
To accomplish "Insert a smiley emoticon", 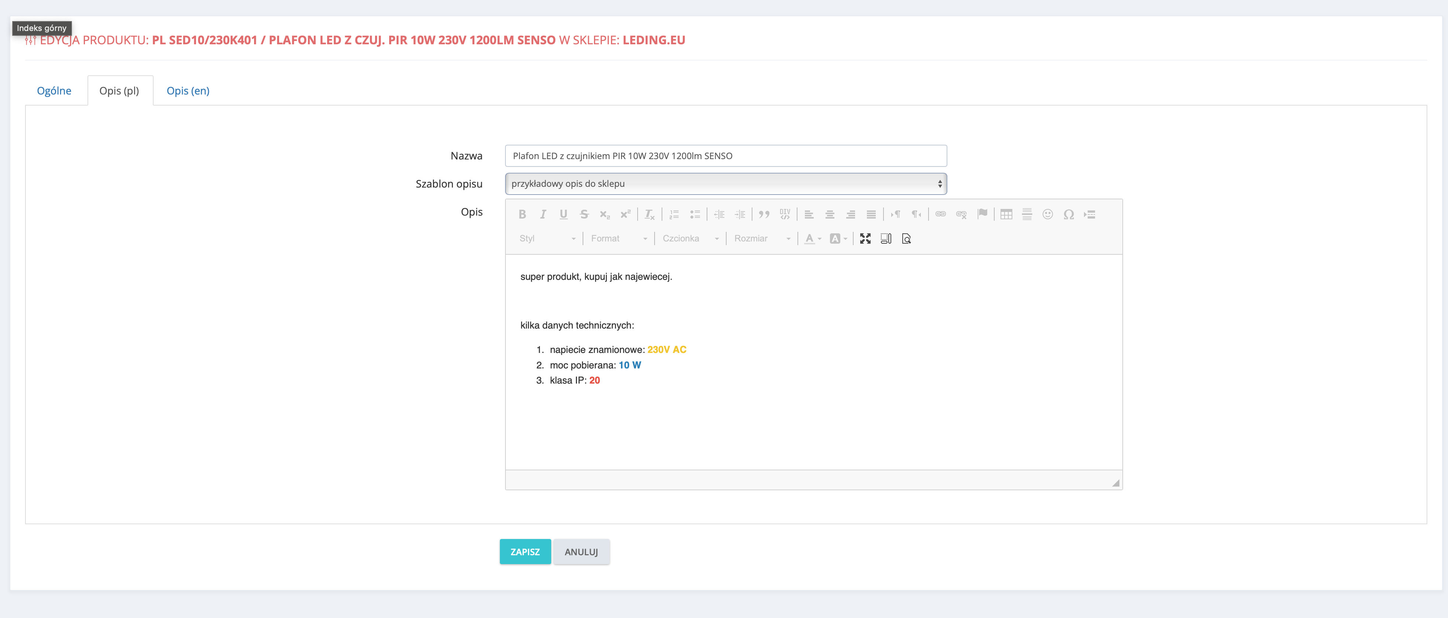I will pos(1047,214).
